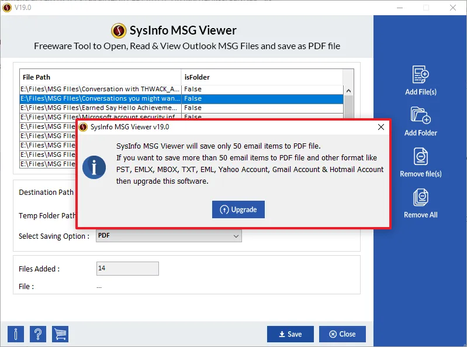Viewport: 467px width, 347px height.
Task: Click the file list scroll up arrow
Action: coord(348,91)
